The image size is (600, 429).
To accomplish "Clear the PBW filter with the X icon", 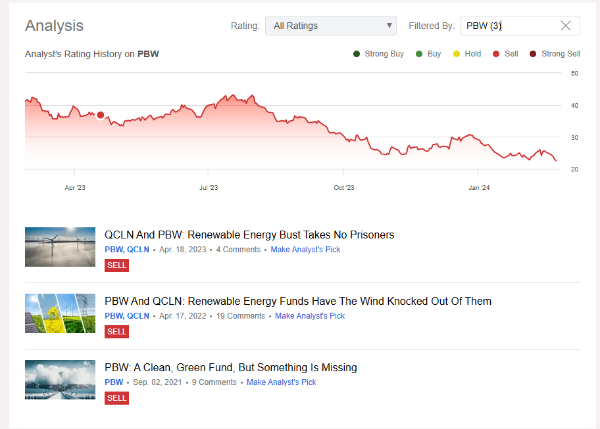I will [565, 26].
